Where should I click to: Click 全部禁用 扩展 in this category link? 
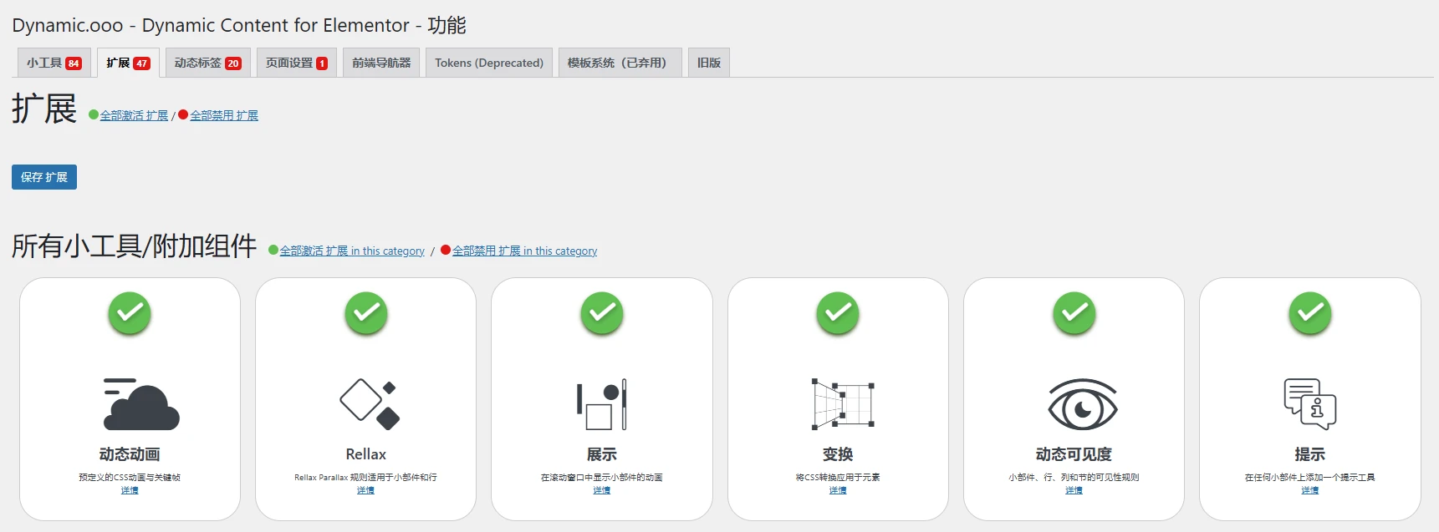(x=524, y=251)
